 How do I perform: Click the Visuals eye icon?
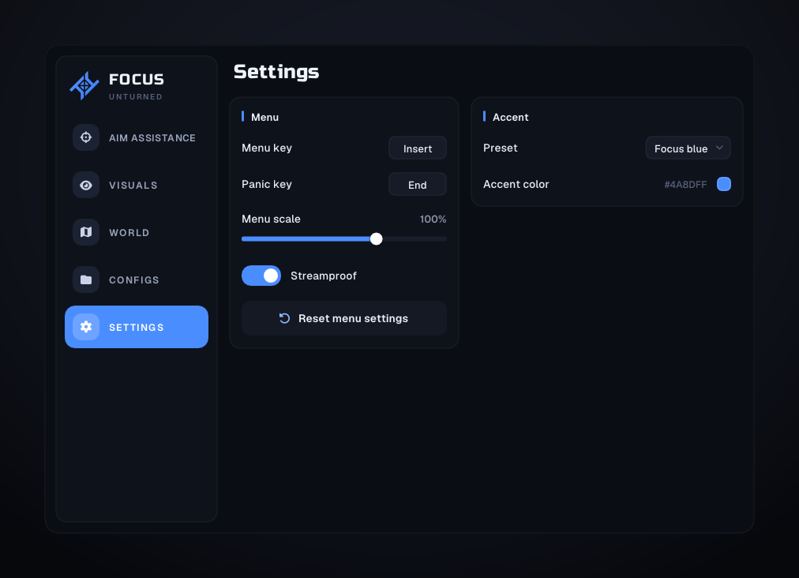86,185
